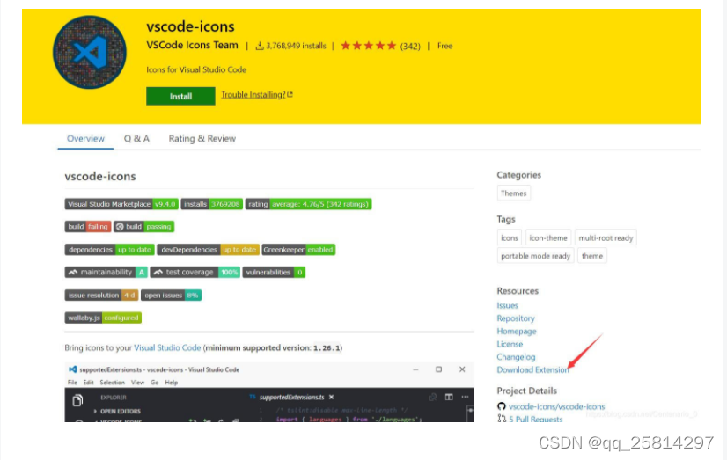Select the icon-theme tag
Screen dimensions: 727x460
[x=548, y=237]
